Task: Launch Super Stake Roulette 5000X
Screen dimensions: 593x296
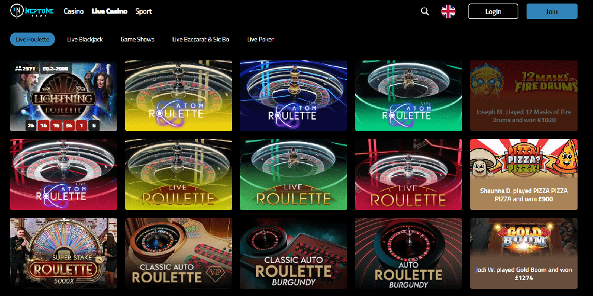Action: point(63,253)
